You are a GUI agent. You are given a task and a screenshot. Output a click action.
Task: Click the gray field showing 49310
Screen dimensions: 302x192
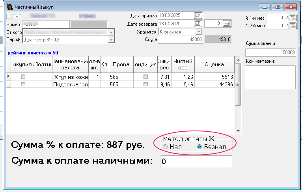click(218, 39)
